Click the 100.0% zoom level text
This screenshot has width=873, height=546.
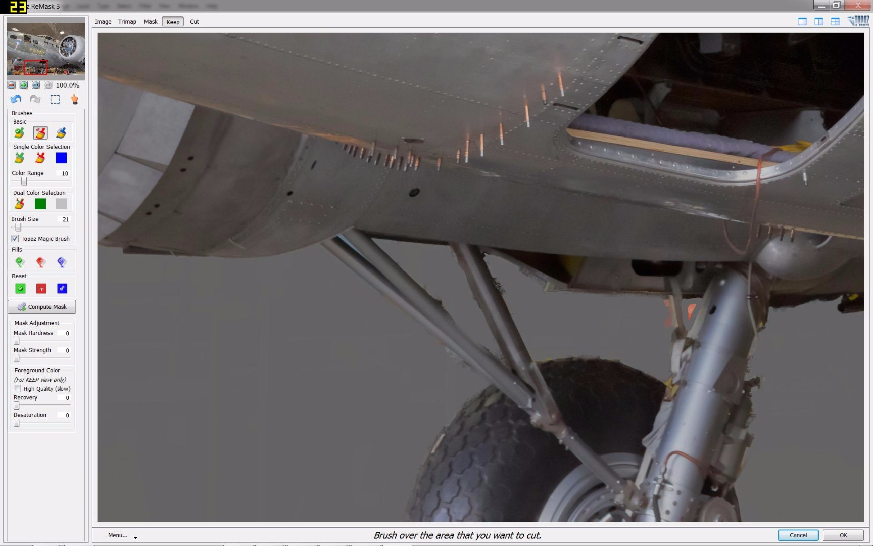pos(68,85)
